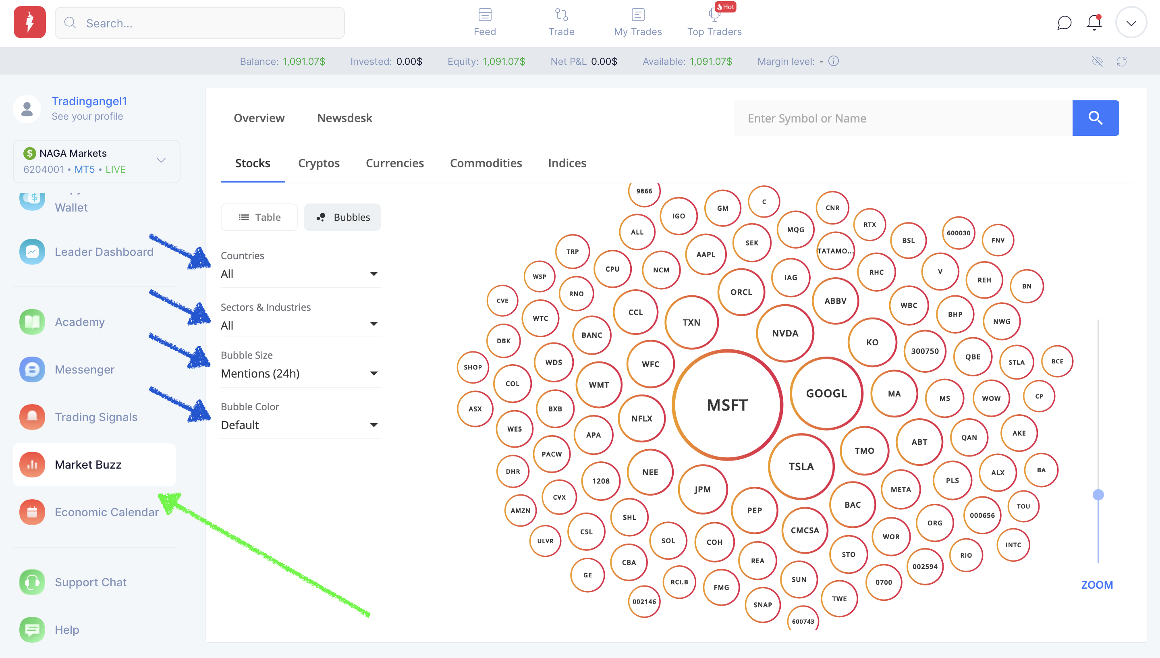Screen dimensions: 1160x658
Task: Open the Sectors & Industries dropdown
Action: point(301,325)
